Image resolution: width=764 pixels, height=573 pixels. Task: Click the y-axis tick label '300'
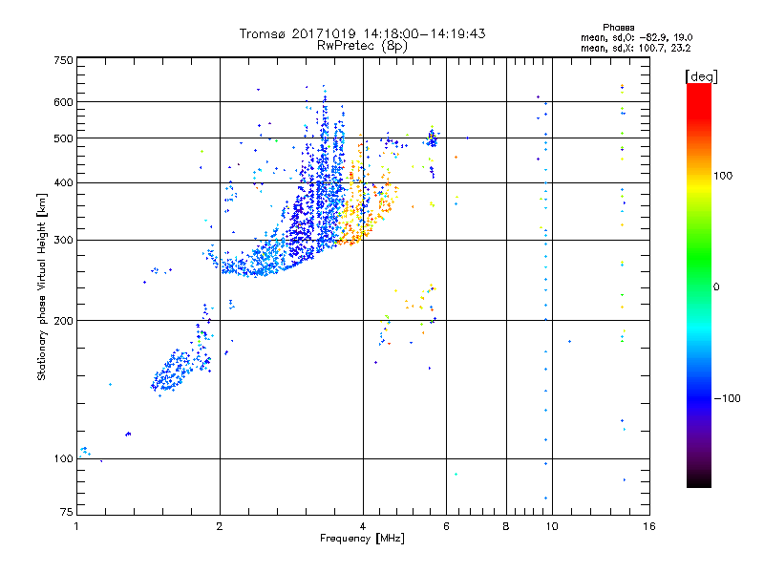click(x=63, y=241)
